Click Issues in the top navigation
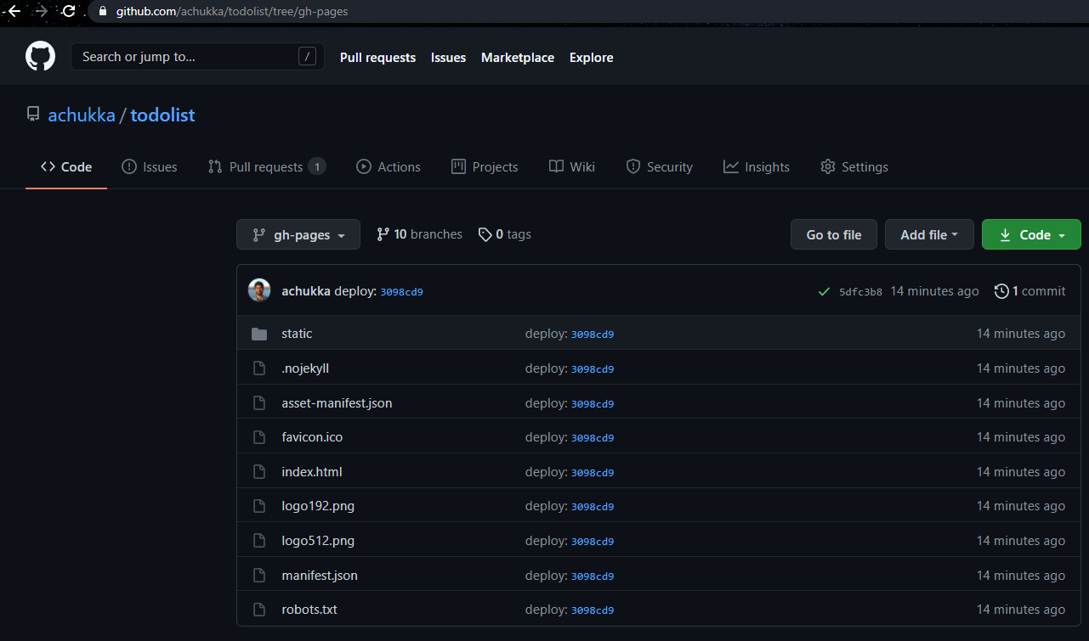1089x641 pixels. [x=448, y=58]
